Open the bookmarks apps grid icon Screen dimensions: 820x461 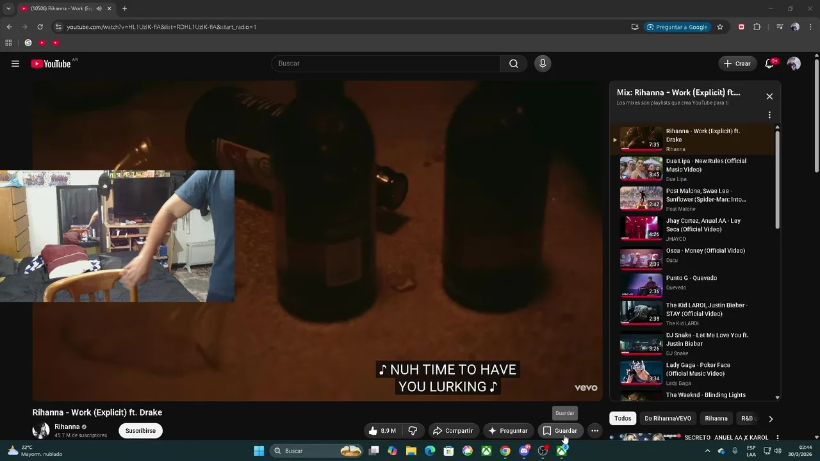pyautogui.click(x=8, y=43)
